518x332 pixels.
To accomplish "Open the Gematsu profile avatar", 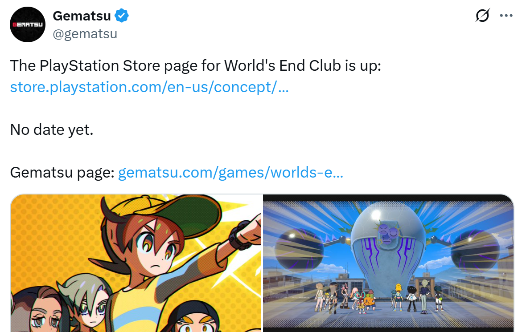I will pos(28,24).
